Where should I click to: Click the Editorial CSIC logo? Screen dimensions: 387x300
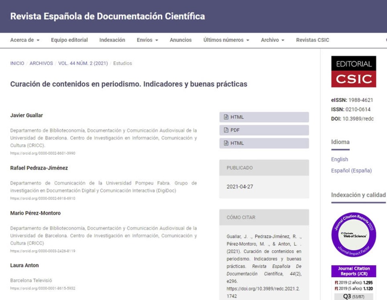(353, 71)
